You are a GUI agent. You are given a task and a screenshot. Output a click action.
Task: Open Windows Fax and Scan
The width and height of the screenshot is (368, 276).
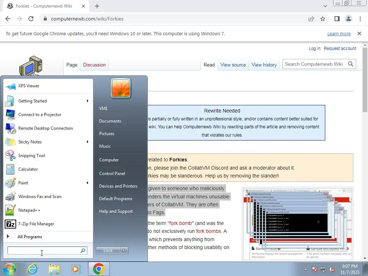(48, 197)
